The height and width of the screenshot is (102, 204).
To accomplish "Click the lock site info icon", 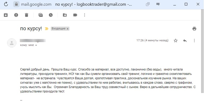I will coord(16,4).
